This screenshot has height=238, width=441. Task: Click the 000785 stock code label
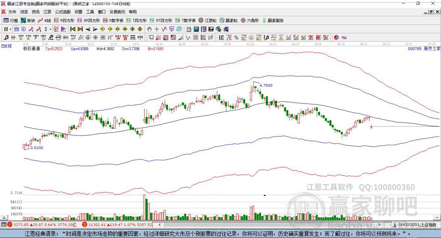click(x=415, y=49)
